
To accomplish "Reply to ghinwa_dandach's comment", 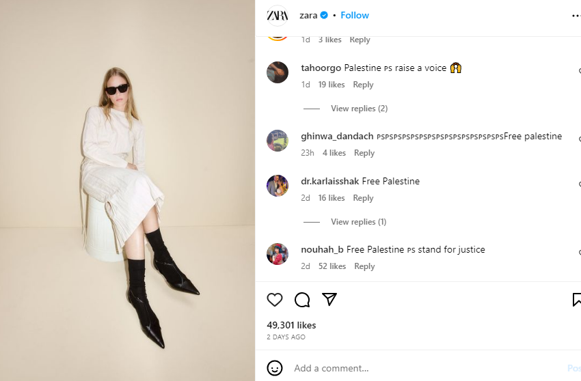I will [364, 153].
